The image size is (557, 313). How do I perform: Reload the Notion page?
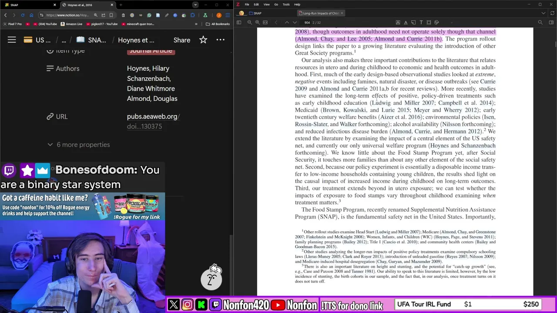[23, 15]
